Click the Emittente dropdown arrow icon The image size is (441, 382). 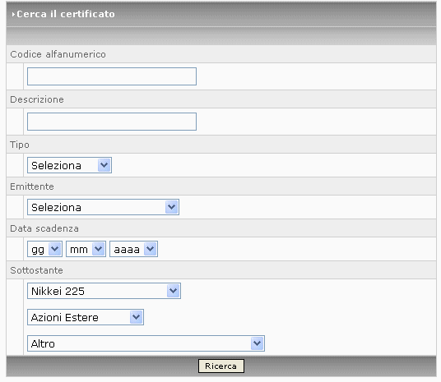172,207
